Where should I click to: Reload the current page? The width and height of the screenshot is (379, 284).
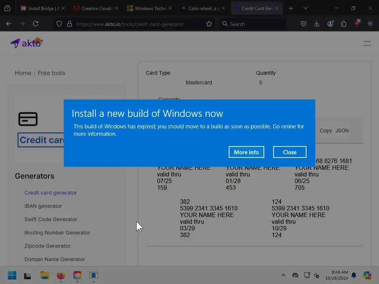coord(36,24)
